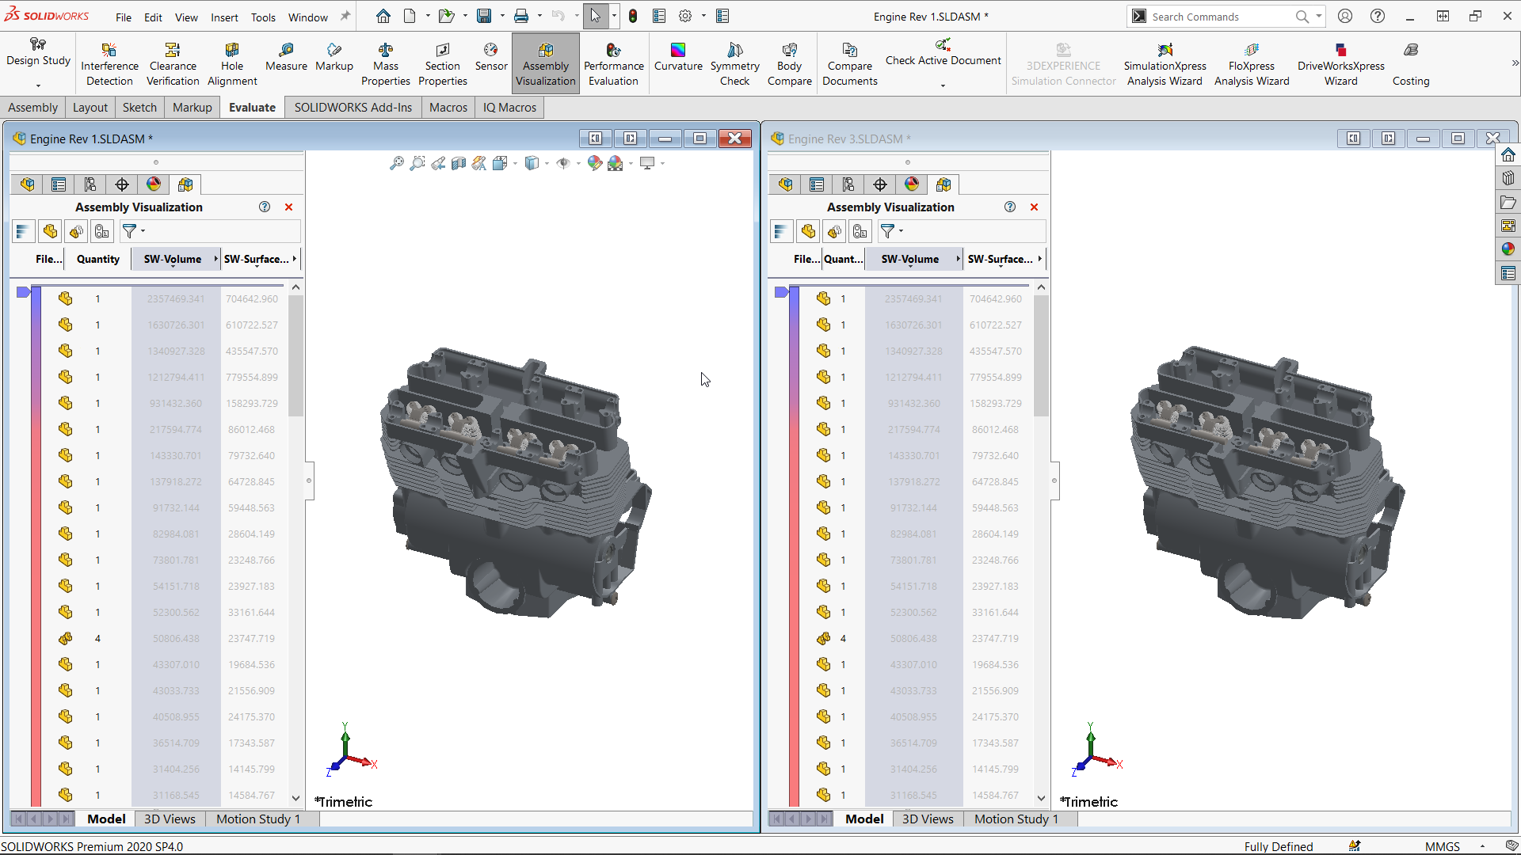Screen dimensions: 1521x855
Task: Expand the ribbon overflow chevron
Action: (x=1515, y=63)
